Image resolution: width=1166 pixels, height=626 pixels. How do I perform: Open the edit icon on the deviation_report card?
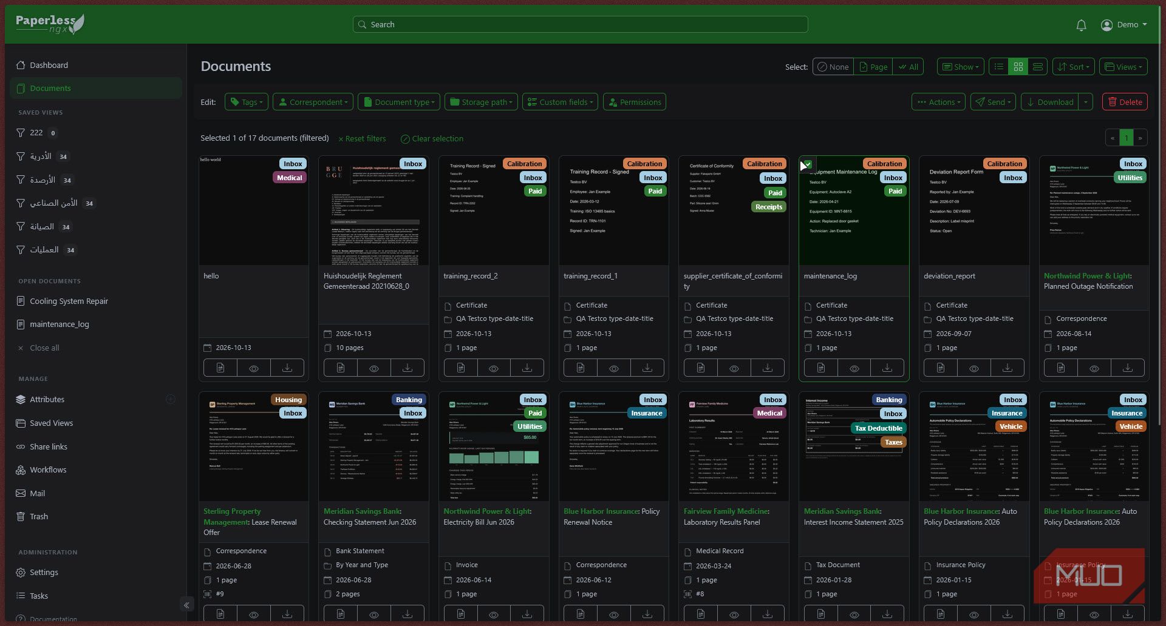tap(941, 368)
